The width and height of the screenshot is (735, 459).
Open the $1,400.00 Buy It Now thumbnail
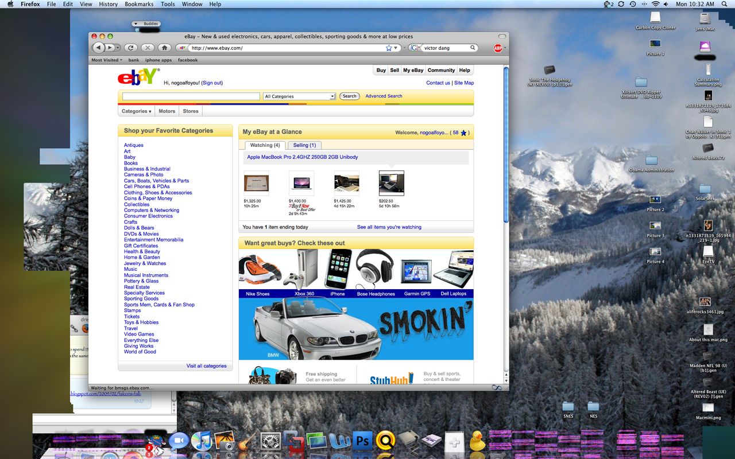[301, 183]
